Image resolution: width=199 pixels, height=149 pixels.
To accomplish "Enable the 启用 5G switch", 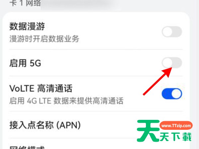I will [172, 63].
